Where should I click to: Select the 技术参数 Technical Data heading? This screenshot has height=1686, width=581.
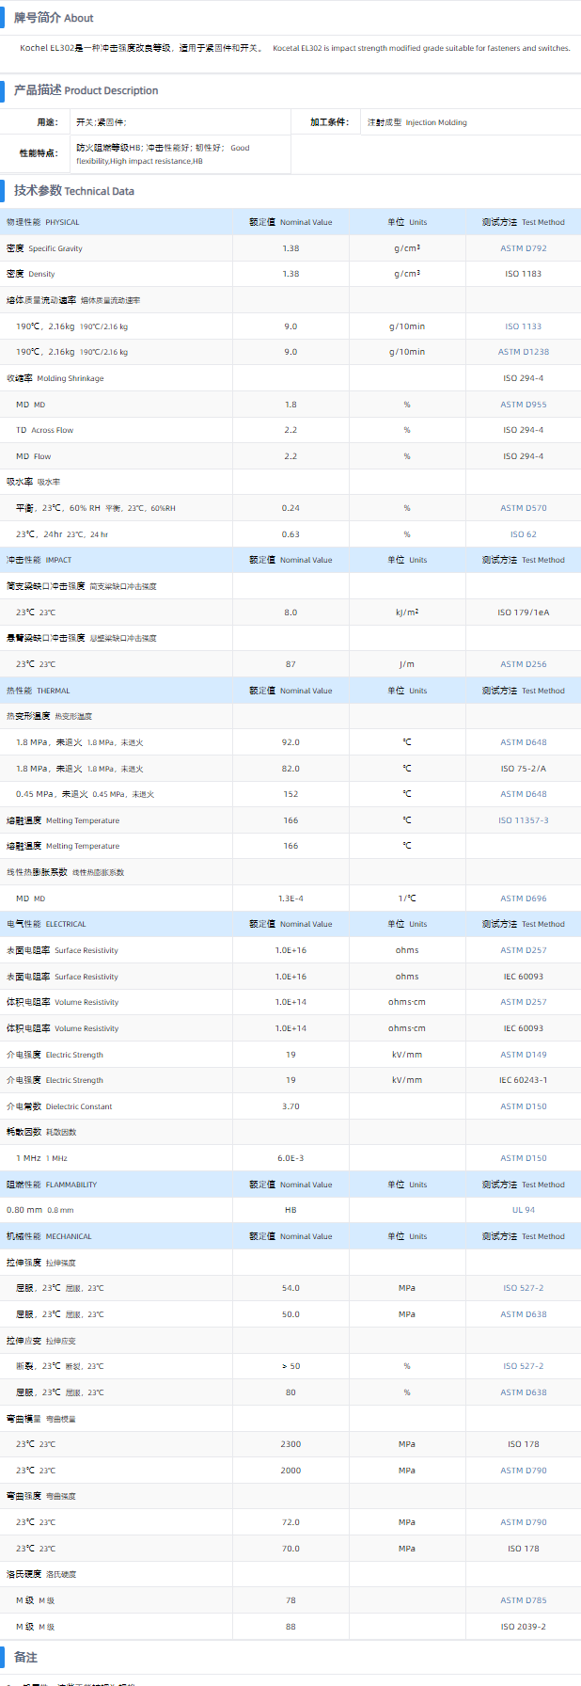[73, 191]
